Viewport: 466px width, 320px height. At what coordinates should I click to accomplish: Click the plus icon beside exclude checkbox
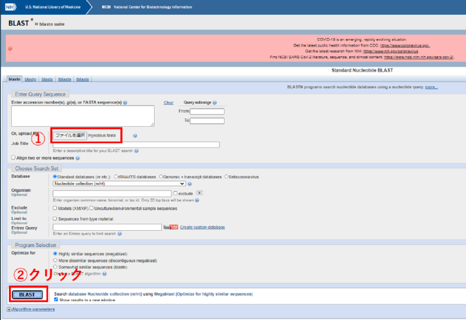pos(199,193)
